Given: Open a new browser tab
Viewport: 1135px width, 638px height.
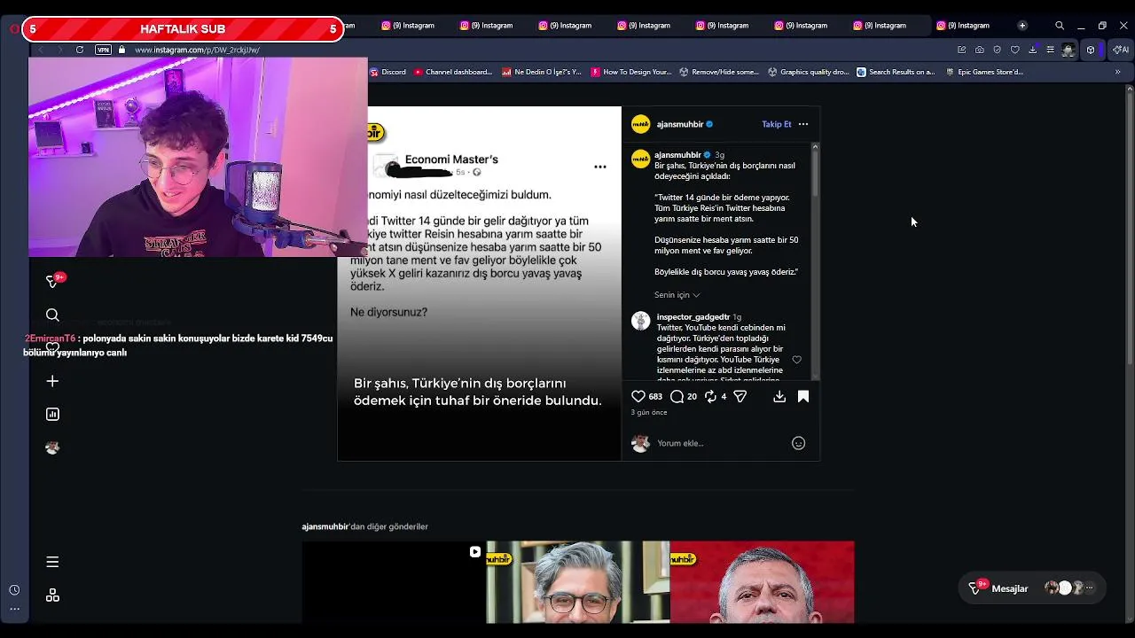Looking at the screenshot, I should pos(1021,26).
